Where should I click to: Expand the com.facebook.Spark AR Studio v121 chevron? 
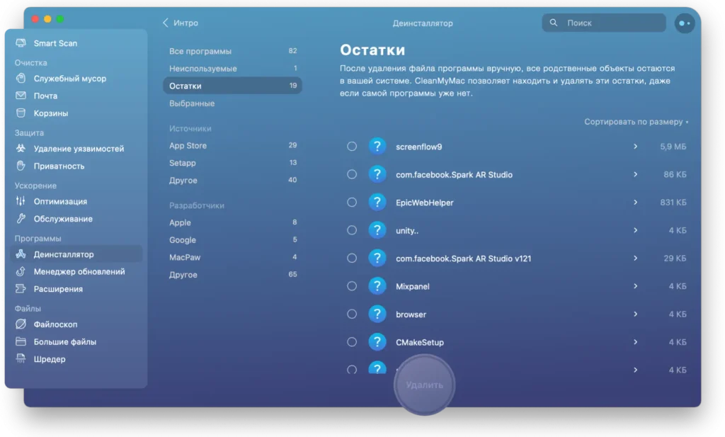coord(635,259)
